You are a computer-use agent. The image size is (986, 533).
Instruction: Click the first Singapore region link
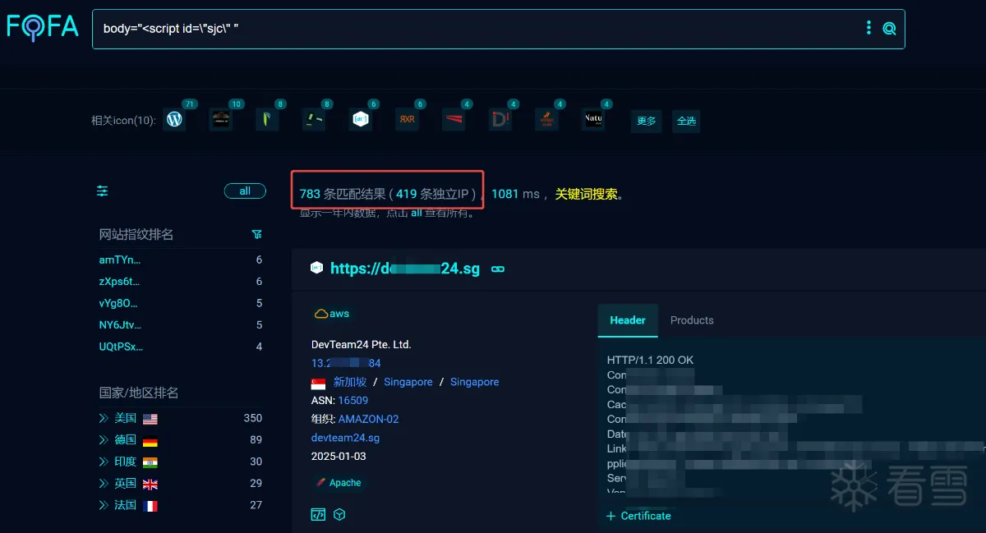point(408,382)
